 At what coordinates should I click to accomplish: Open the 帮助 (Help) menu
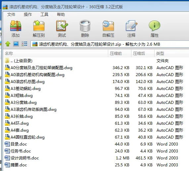pyautogui.click(x=61, y=15)
